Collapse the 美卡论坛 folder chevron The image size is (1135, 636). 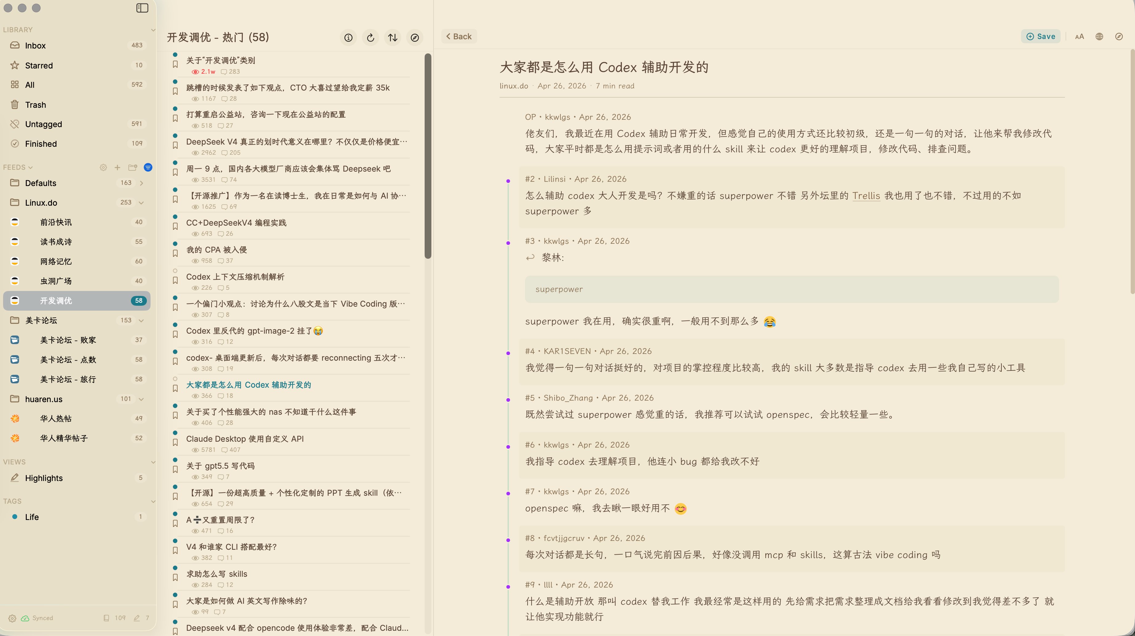[141, 320]
